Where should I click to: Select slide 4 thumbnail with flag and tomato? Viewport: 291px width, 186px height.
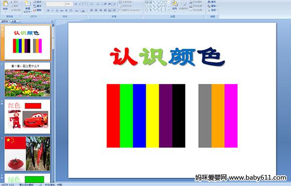(x=27, y=154)
